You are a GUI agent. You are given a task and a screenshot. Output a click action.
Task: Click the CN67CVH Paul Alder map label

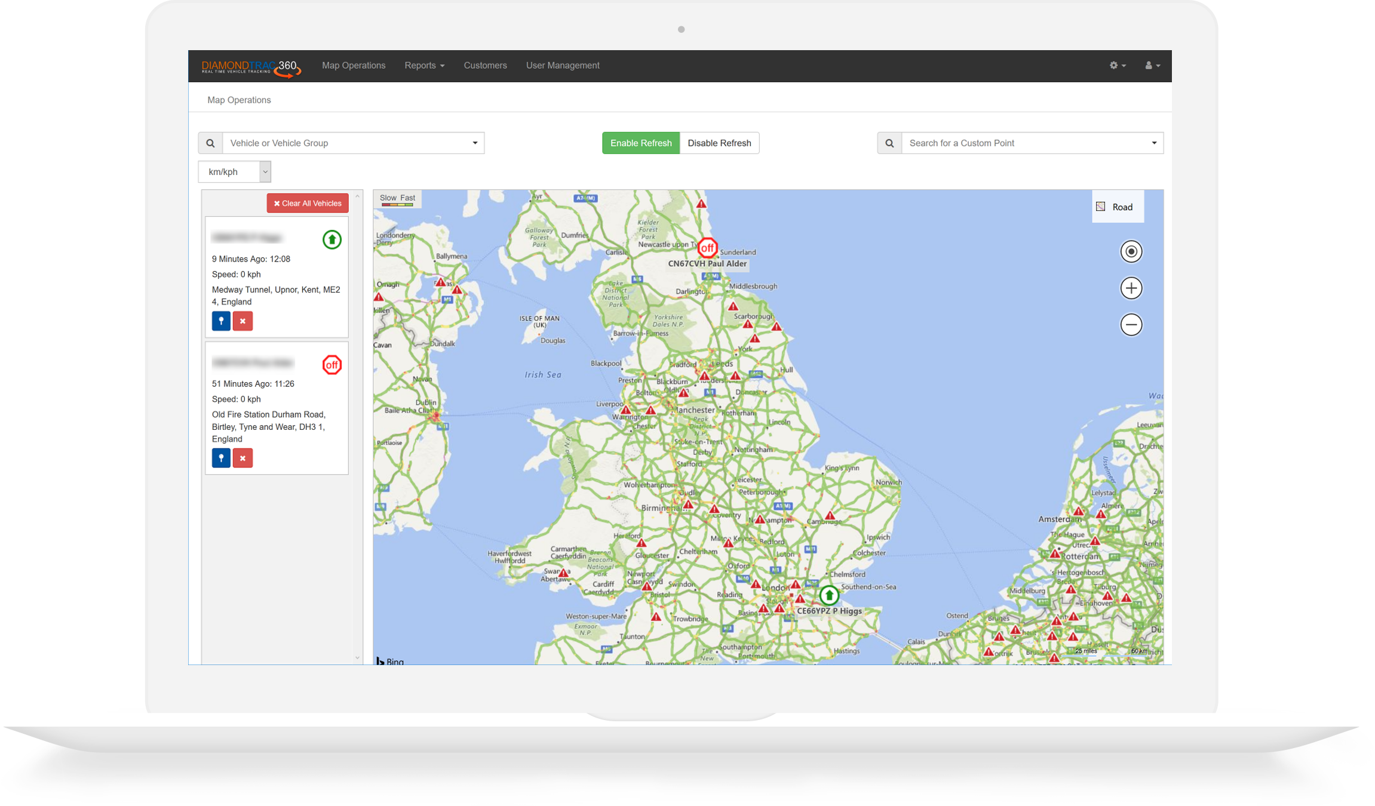click(707, 264)
